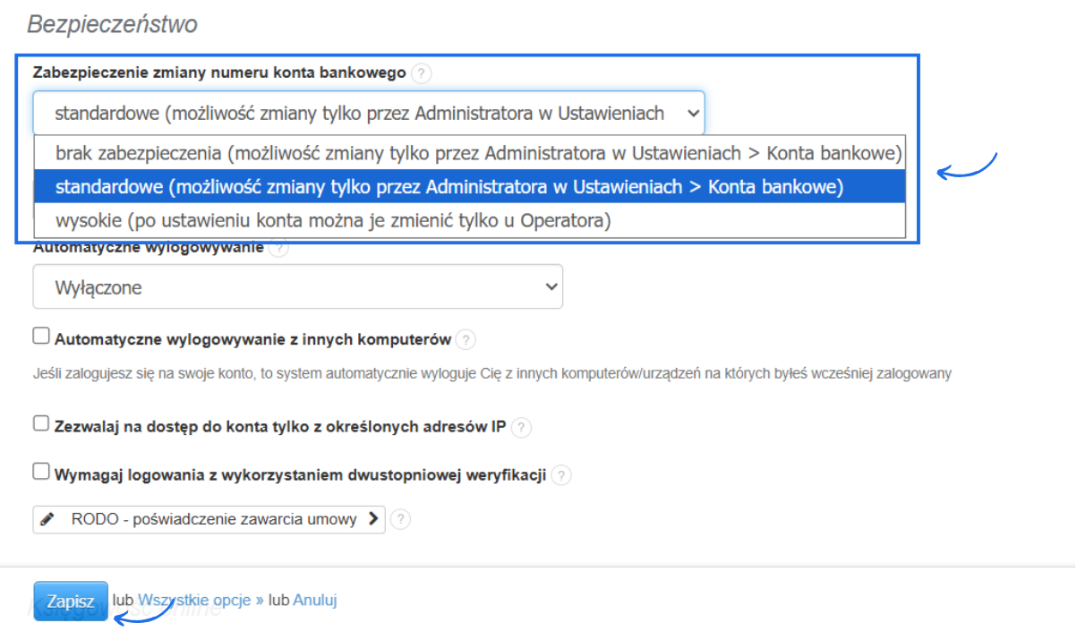Open help for bank account change protection
Viewport: 1077px width, 640px height.
(421, 73)
